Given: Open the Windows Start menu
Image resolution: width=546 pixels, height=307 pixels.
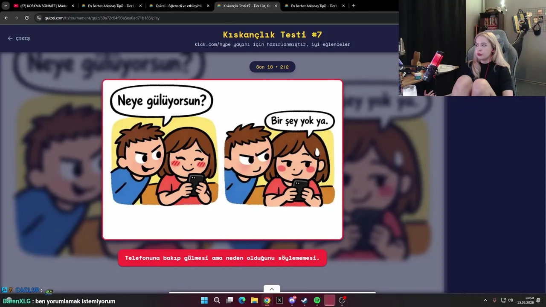Looking at the screenshot, I should click(x=204, y=300).
